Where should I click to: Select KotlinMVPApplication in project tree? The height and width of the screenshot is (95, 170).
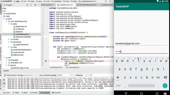coord(22,50)
